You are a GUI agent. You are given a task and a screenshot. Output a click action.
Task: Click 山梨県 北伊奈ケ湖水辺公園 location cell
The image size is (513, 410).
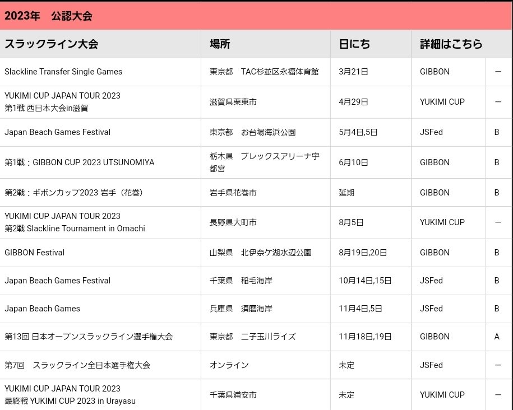(x=261, y=253)
